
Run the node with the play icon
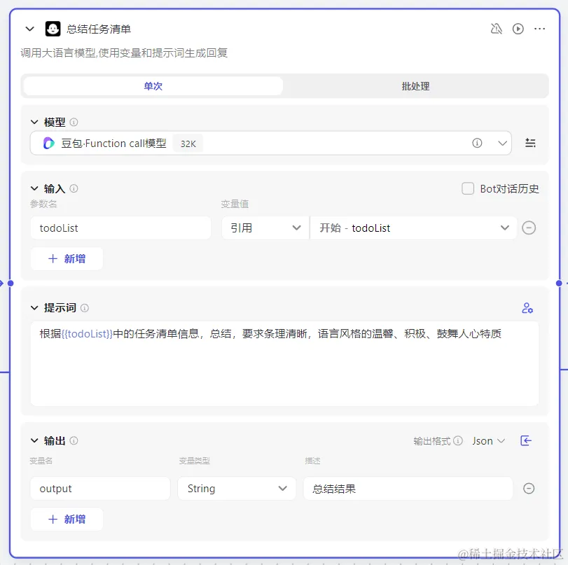[518, 29]
